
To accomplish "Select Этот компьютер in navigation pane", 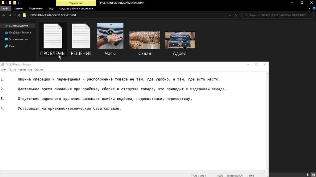I will 18,39.
